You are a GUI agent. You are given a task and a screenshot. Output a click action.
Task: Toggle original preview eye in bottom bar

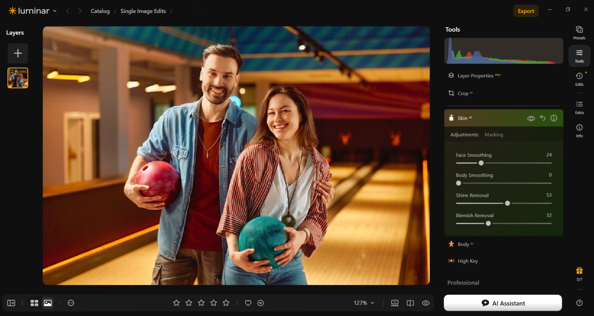point(426,303)
